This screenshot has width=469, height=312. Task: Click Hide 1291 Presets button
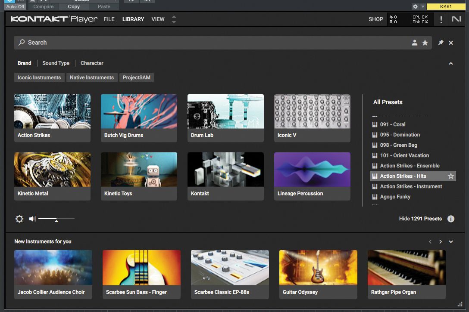pyautogui.click(x=420, y=219)
